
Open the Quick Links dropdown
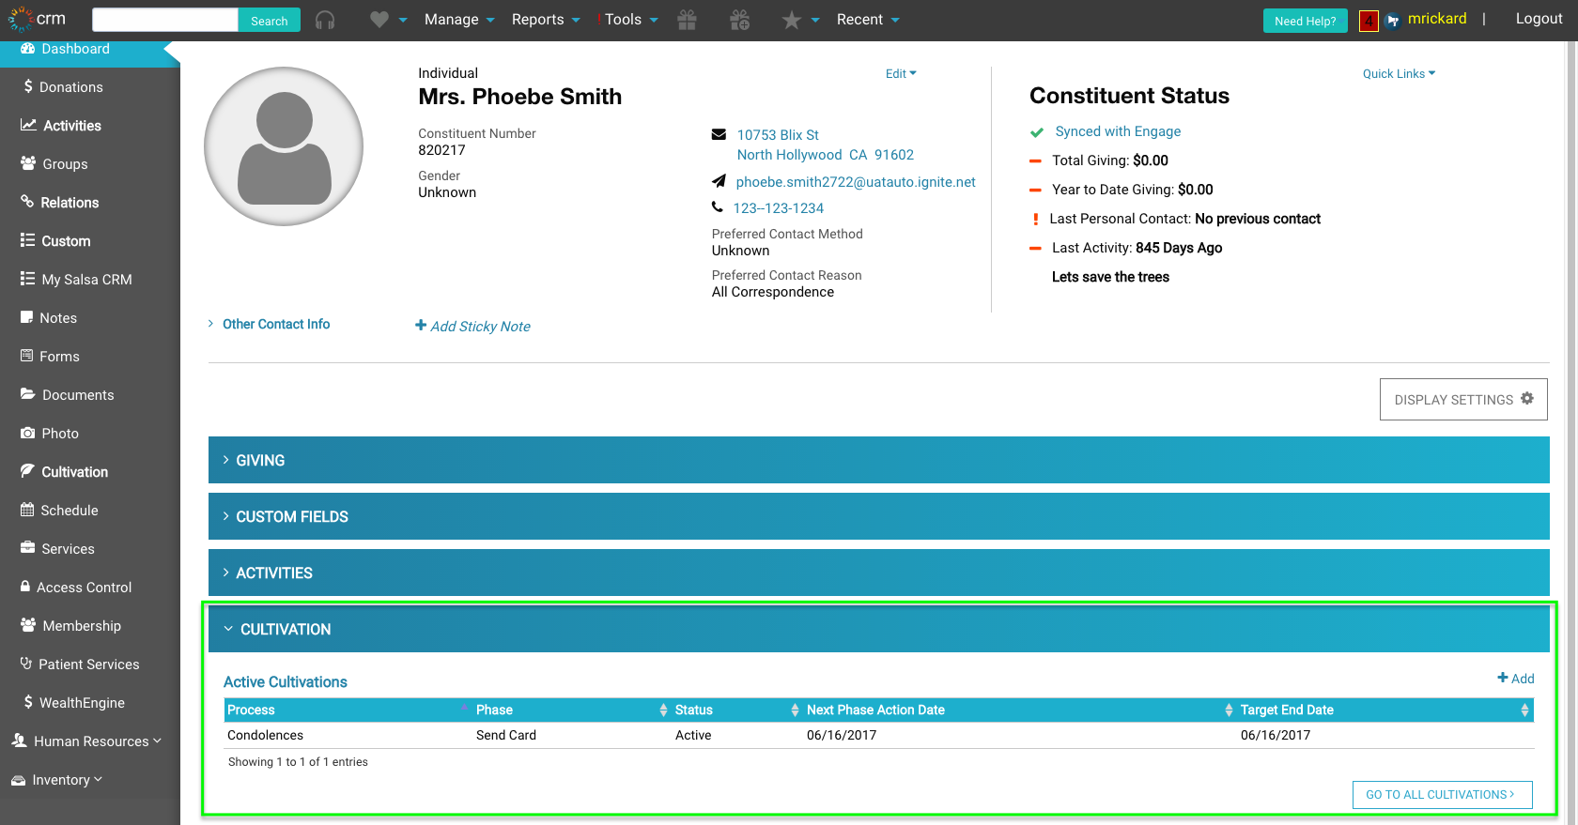[x=1398, y=73]
